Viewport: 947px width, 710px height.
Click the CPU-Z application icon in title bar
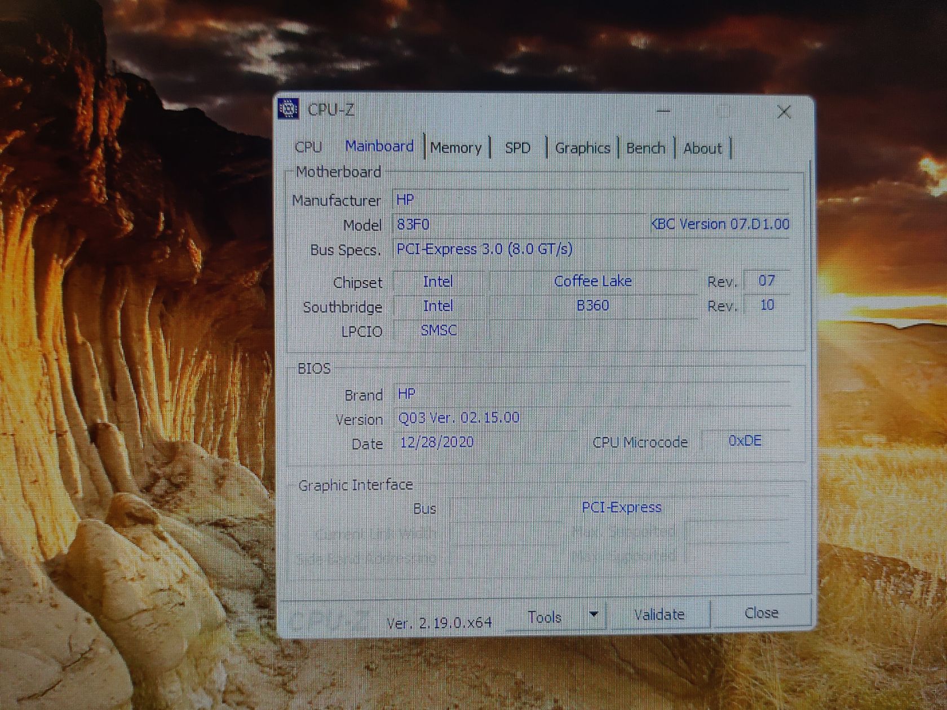click(x=288, y=108)
